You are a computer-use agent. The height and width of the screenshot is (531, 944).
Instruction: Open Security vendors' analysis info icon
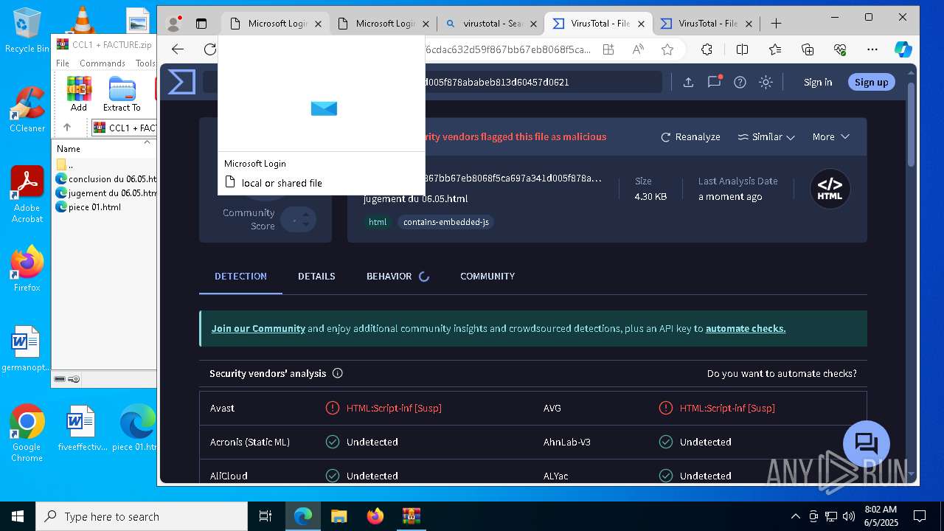[x=338, y=373]
